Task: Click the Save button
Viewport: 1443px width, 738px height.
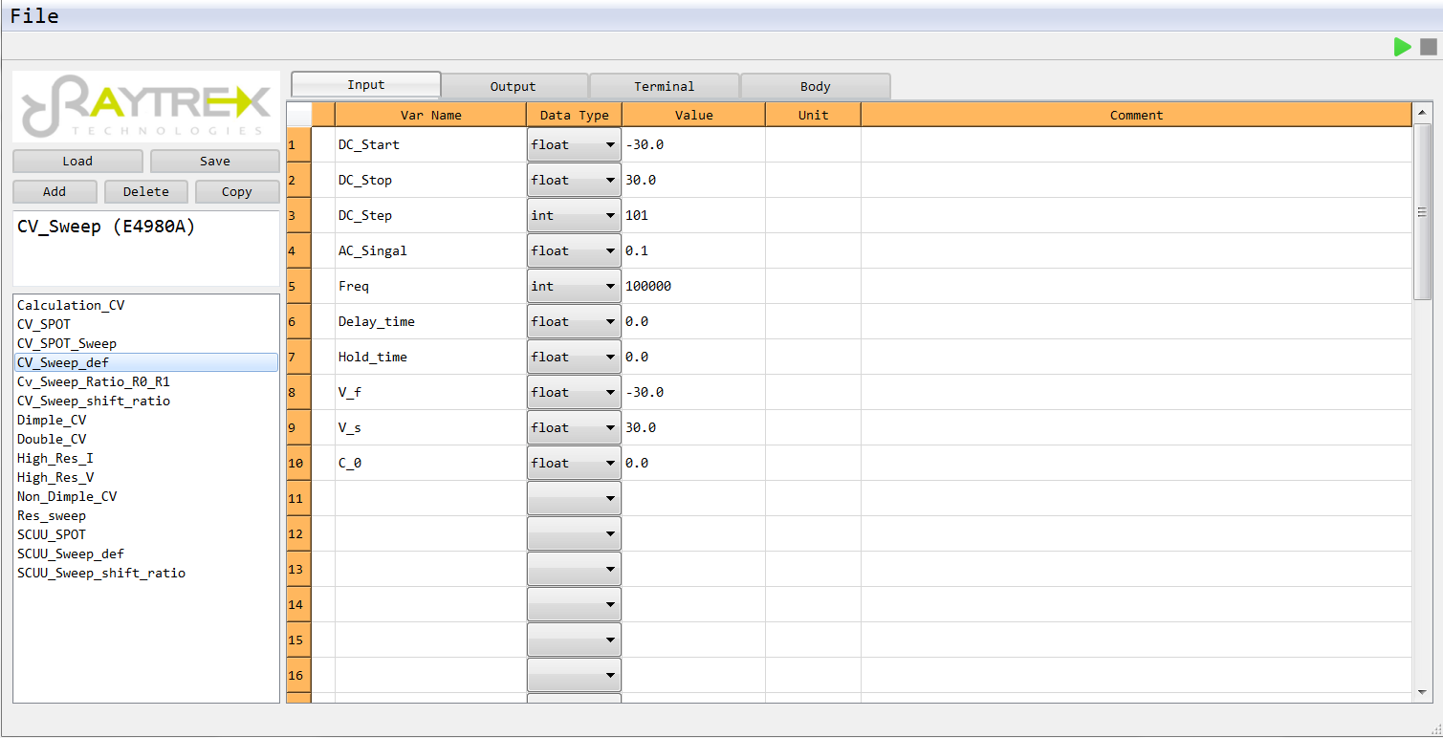Action: (x=215, y=161)
